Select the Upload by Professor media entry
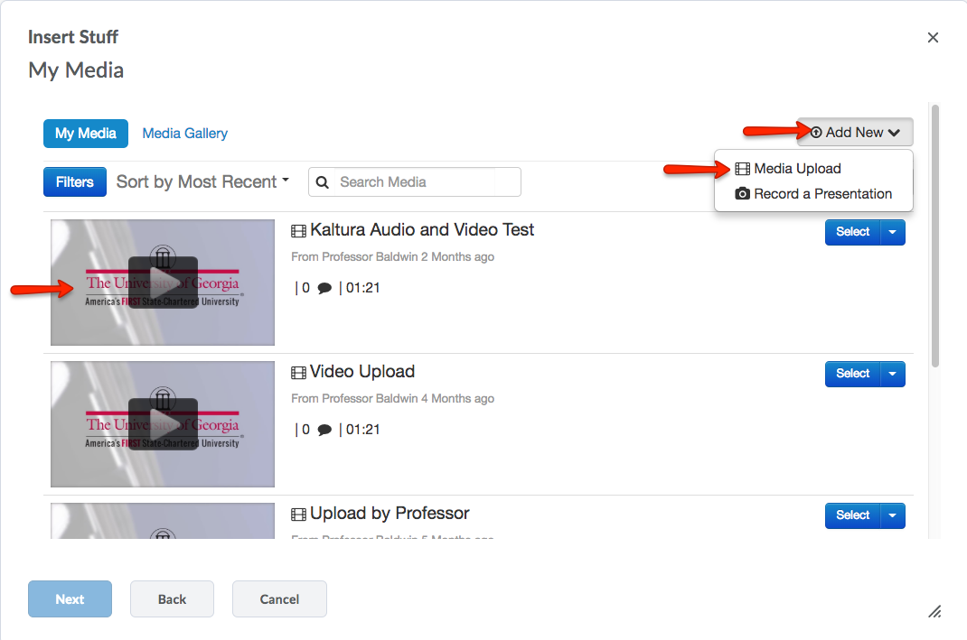967x640 pixels. pyautogui.click(x=853, y=515)
